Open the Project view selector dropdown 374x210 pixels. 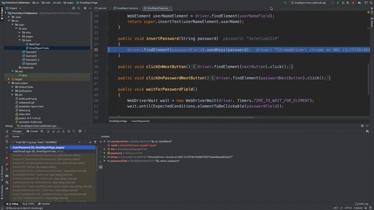pos(15,8)
